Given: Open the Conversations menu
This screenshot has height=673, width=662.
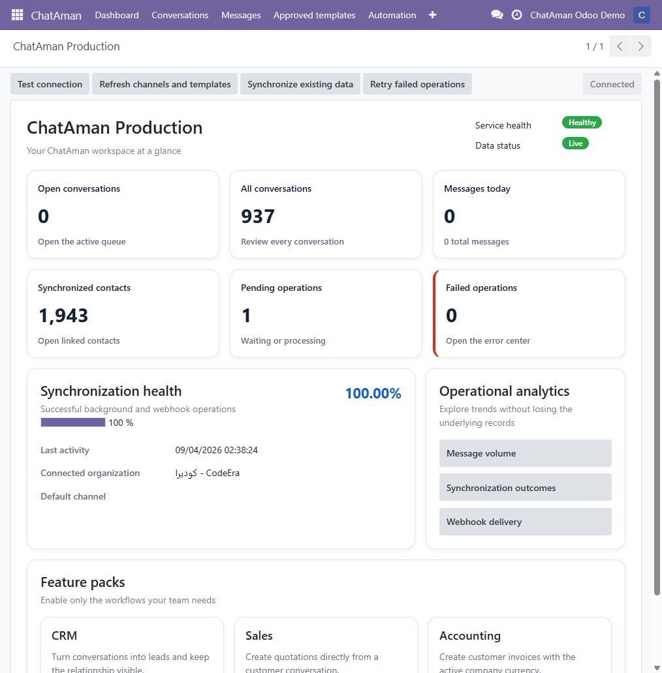Looking at the screenshot, I should pos(180,15).
